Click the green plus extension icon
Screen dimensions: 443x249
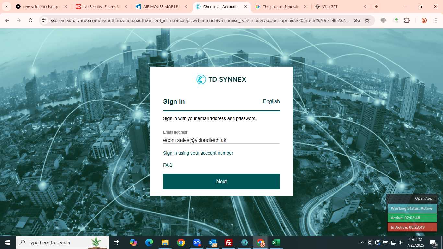pos(395,20)
